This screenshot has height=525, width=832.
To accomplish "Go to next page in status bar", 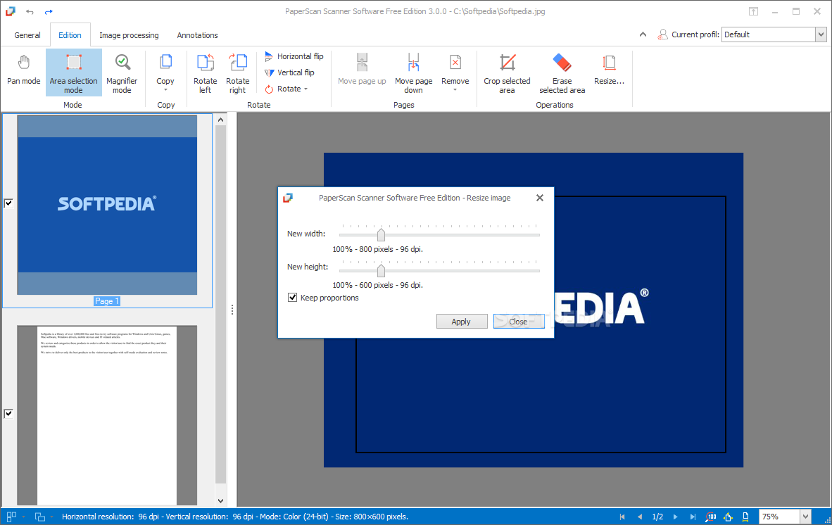I will (675, 517).
